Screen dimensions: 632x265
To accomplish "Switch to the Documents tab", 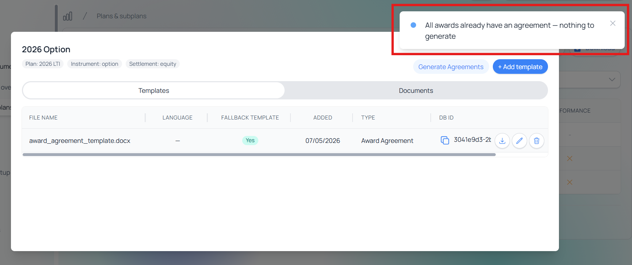I will click(416, 91).
